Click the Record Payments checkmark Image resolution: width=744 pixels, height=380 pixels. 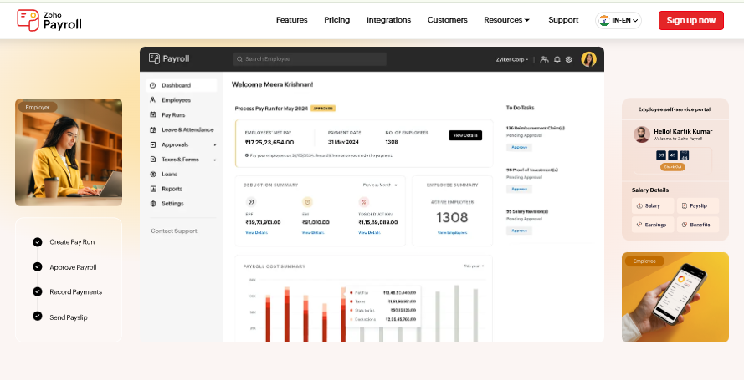tap(38, 291)
